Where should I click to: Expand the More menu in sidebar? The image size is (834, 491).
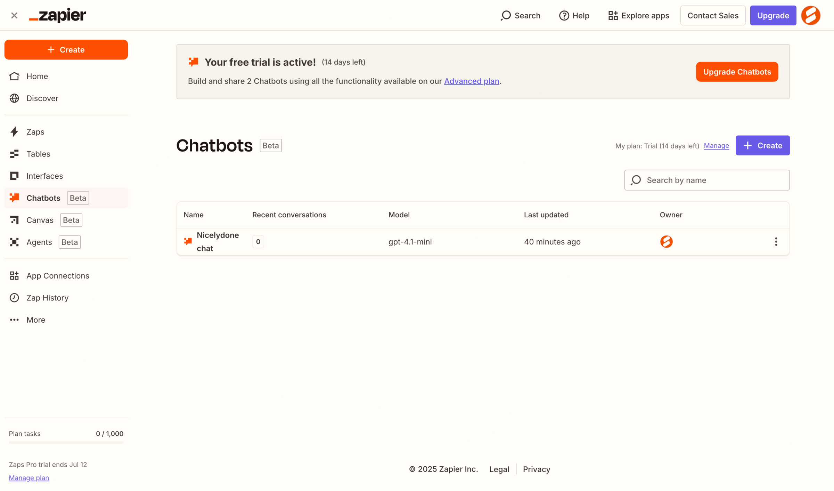[66, 320]
